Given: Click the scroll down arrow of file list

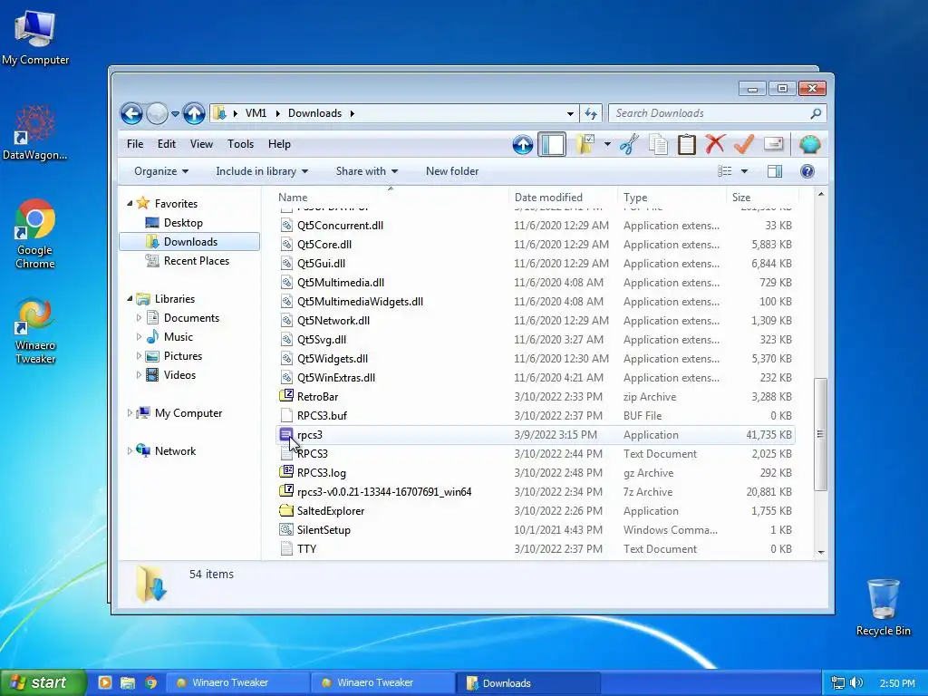Looking at the screenshot, I should 821,552.
